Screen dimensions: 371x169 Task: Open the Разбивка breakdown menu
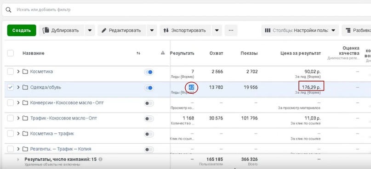click(357, 30)
